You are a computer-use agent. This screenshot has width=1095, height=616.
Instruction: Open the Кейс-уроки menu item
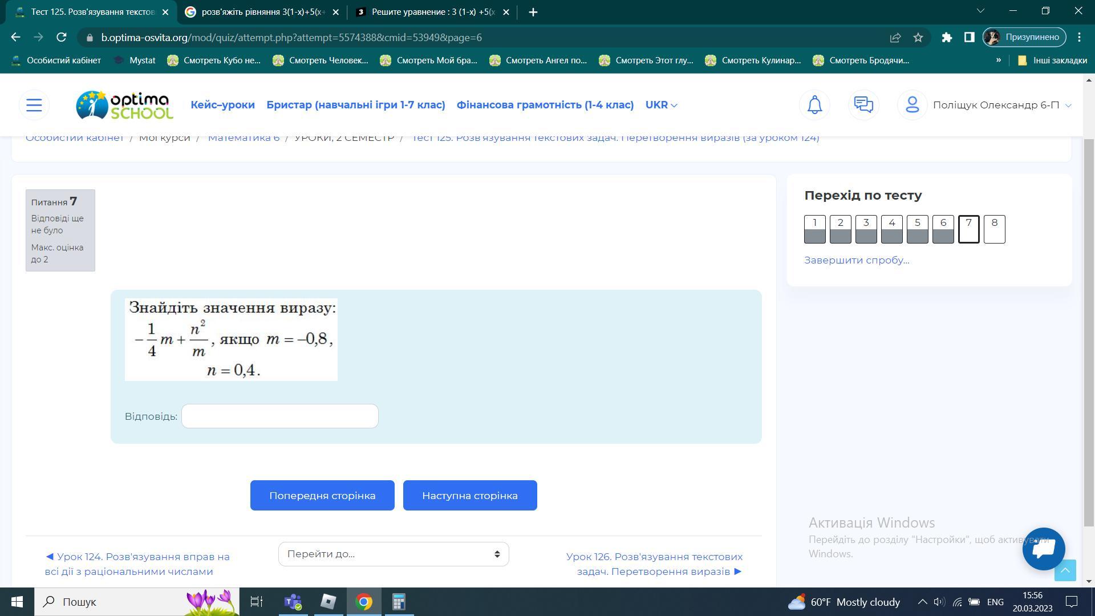point(222,105)
